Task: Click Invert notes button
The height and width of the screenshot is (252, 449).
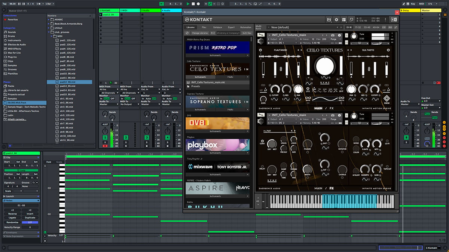Action: (30, 214)
